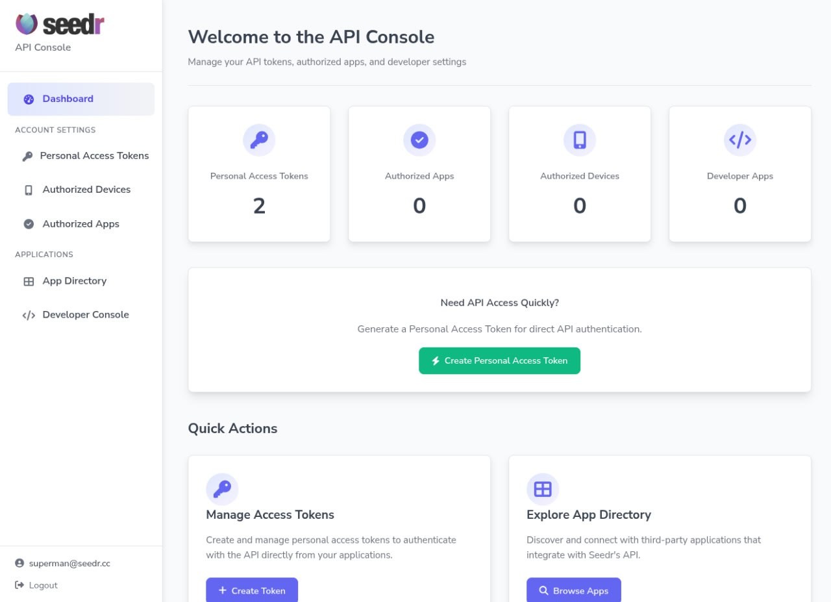Click the phone icon beside Authorized Devices in the sidebar
Viewport: 831px width, 602px height.
point(29,190)
